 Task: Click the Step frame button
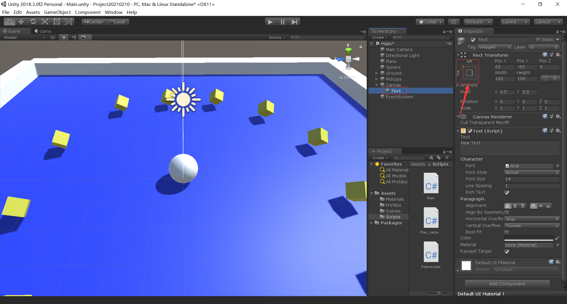(294, 22)
